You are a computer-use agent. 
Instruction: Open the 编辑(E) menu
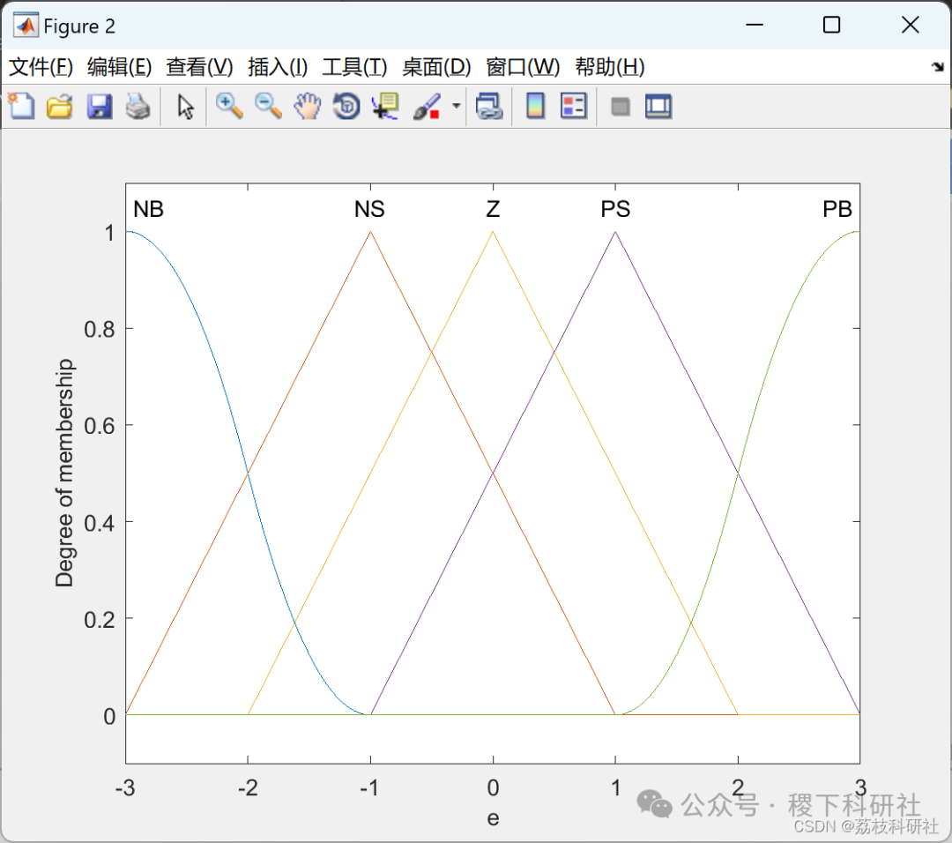(x=120, y=67)
